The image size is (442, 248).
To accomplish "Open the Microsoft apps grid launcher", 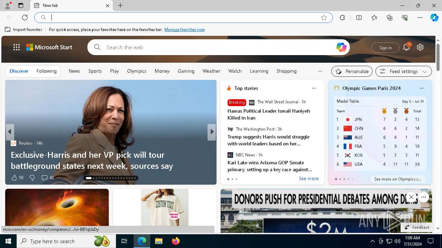I will (x=17, y=47).
